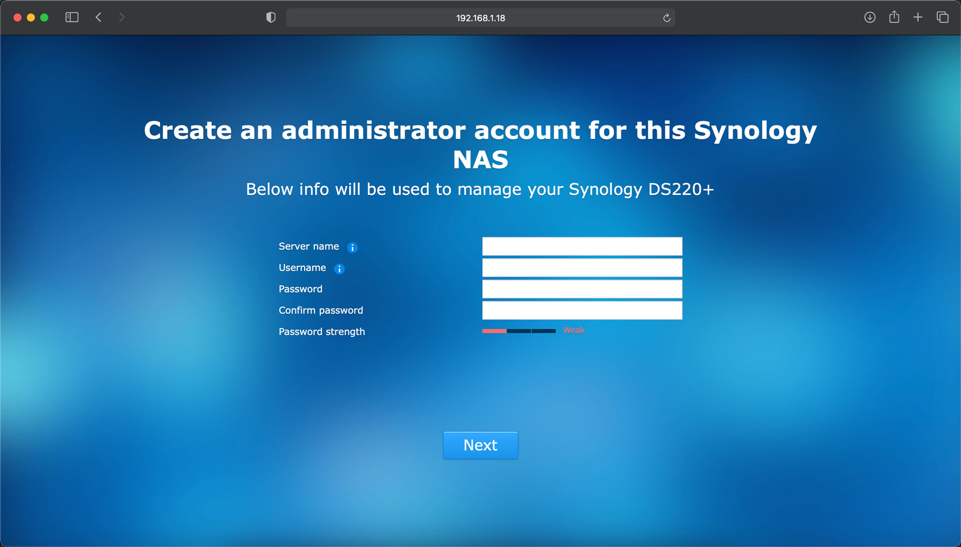Click the Create an administrator account heading

click(x=480, y=145)
